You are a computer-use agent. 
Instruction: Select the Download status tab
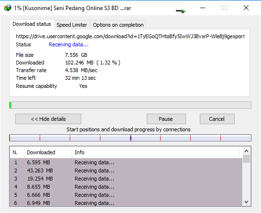tap(32, 24)
